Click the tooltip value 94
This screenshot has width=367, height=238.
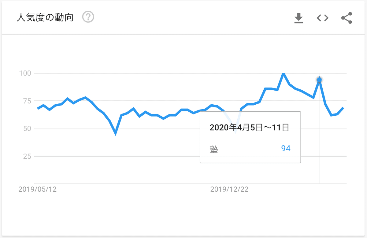click(x=286, y=149)
